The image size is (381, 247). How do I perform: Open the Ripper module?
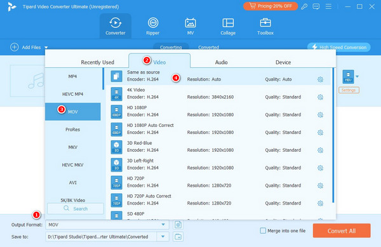(x=153, y=26)
